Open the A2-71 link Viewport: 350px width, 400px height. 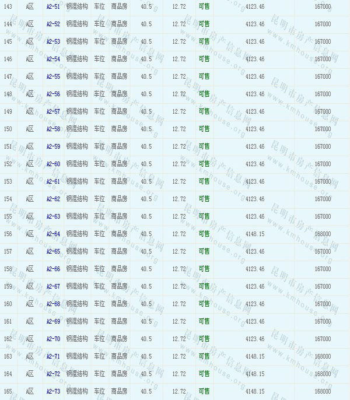coord(53,356)
